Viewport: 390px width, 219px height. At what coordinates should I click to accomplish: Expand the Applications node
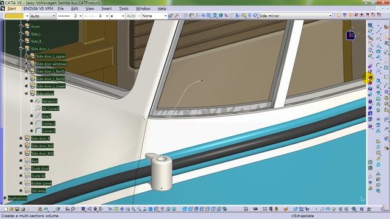5,198
